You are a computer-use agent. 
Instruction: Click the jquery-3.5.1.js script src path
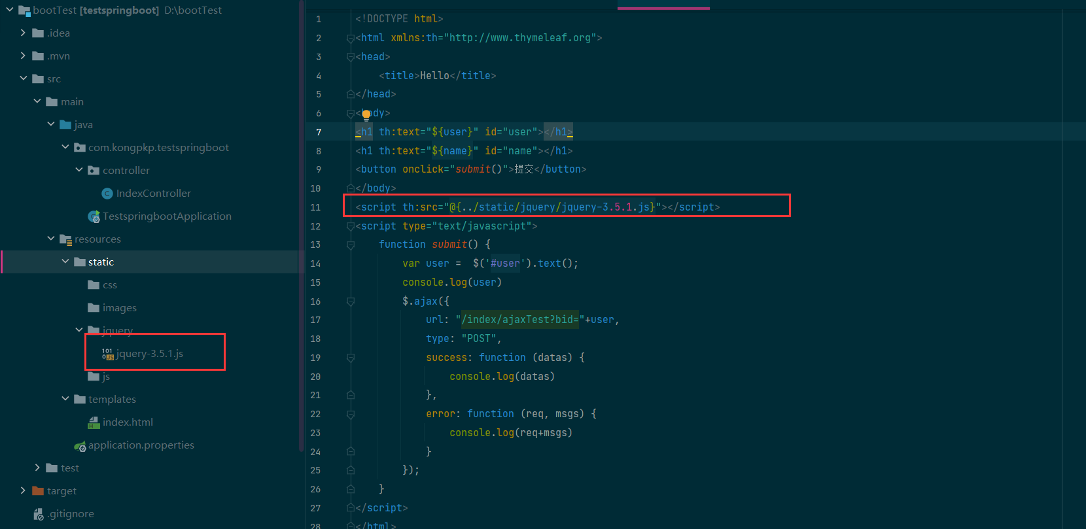tap(552, 207)
